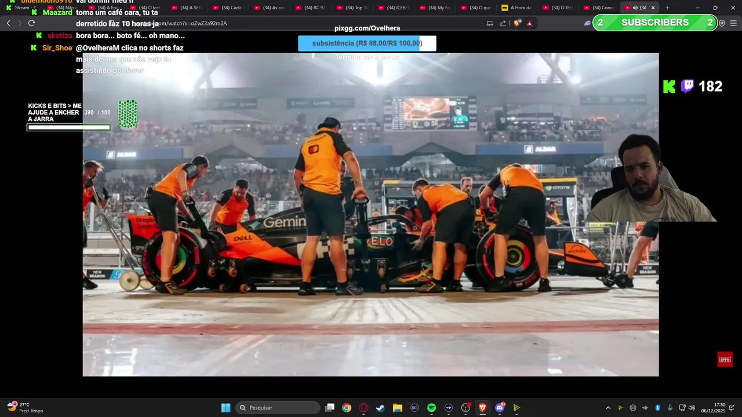Click the 182 viewer count
The image size is (742, 417).
click(x=710, y=86)
